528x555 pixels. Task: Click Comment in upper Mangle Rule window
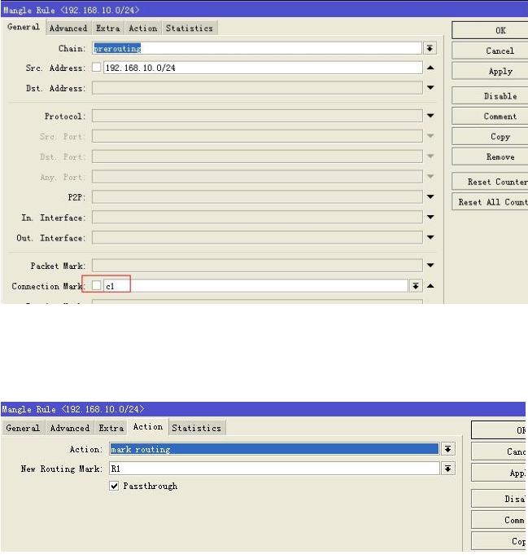490,116
